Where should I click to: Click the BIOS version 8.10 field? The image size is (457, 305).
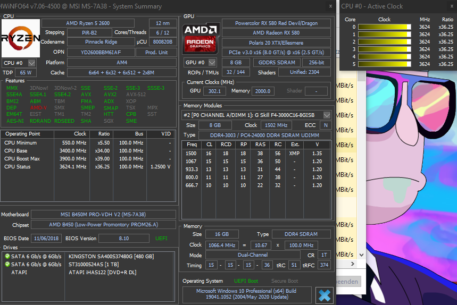click(124, 239)
